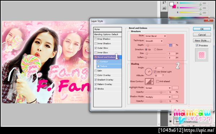Viewport: 216px width, 134px height.
Task: Open the Style dropdown showing Inner Bevel
Action: click(156, 36)
